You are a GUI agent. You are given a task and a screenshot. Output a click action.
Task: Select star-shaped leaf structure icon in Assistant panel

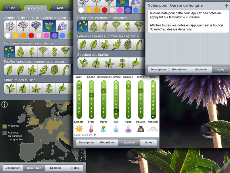(36, 88)
